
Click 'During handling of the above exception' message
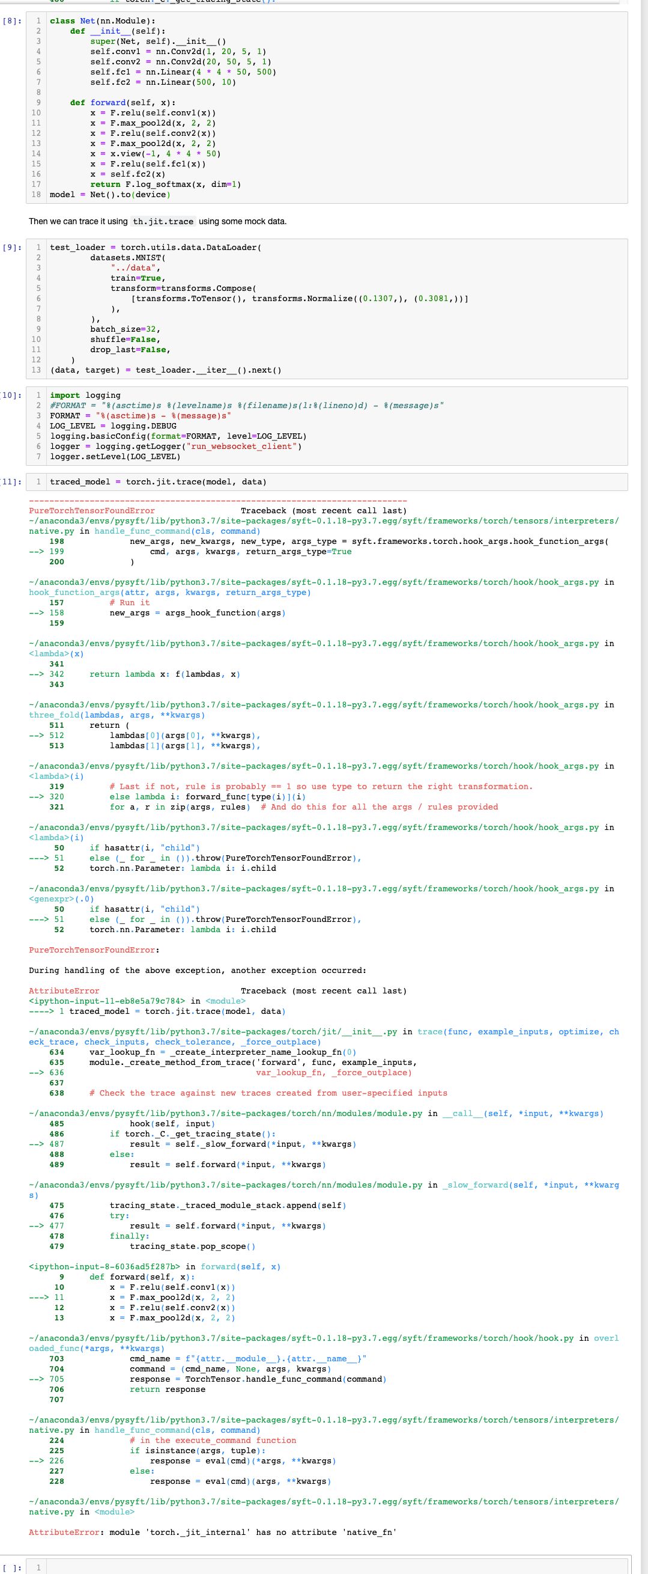[x=197, y=971]
